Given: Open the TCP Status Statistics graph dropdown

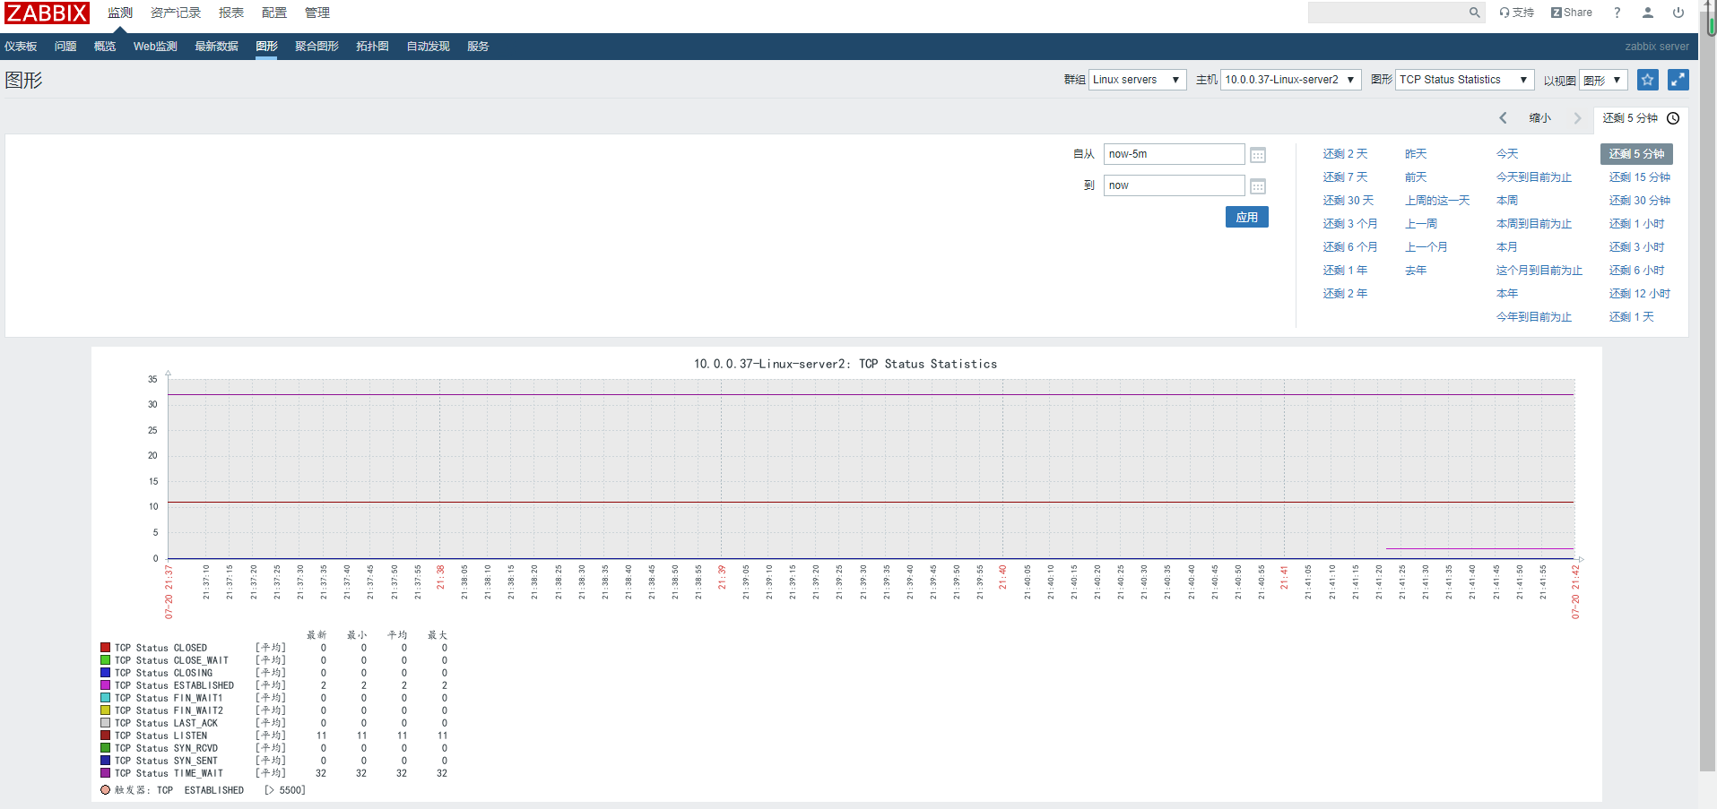Looking at the screenshot, I should tap(1465, 80).
